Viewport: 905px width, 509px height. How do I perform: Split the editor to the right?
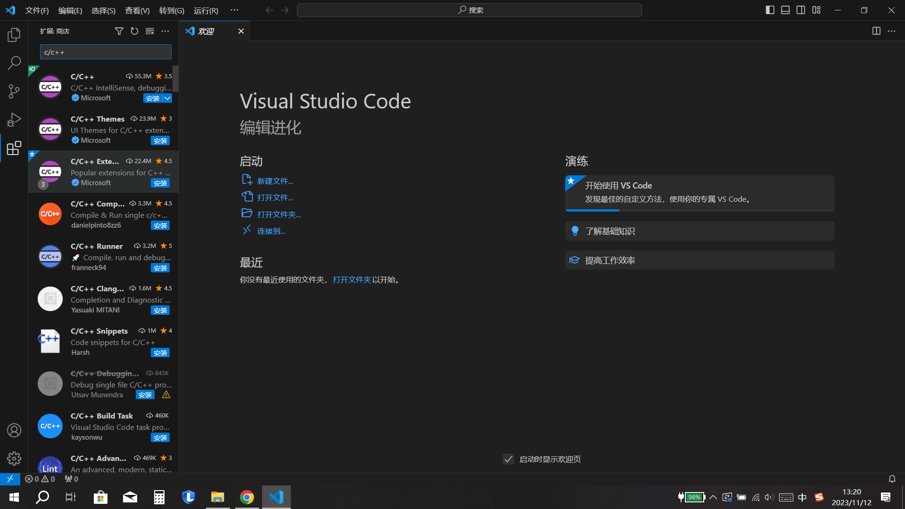click(x=876, y=31)
